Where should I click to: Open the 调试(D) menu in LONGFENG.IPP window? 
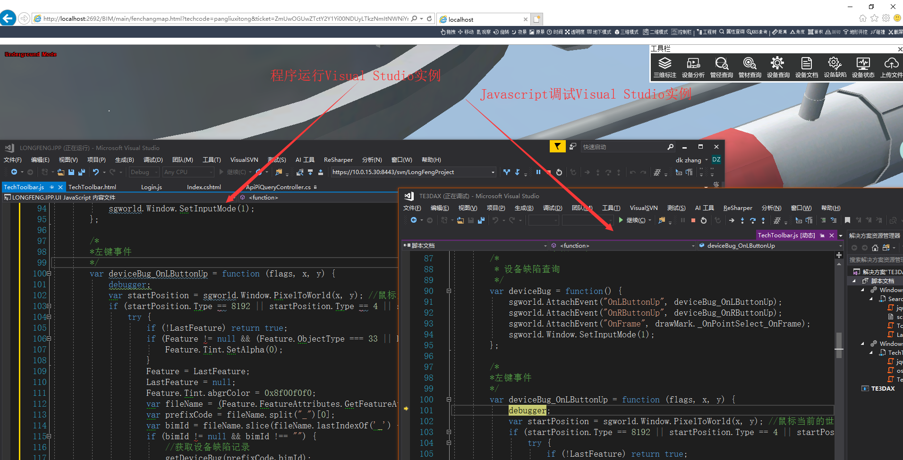(153, 160)
